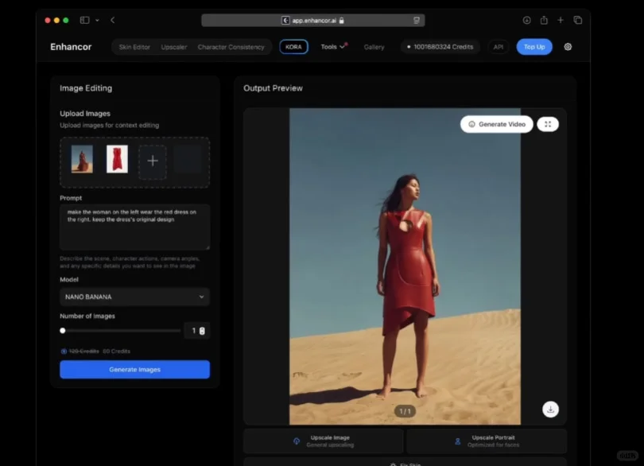The width and height of the screenshot is (644, 466).
Task: Click into the Prompt text area
Action: 134,227
